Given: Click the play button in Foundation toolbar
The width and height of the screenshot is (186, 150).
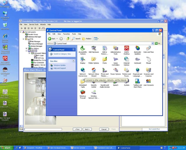Looking at the screenshot, I should point(22,28).
